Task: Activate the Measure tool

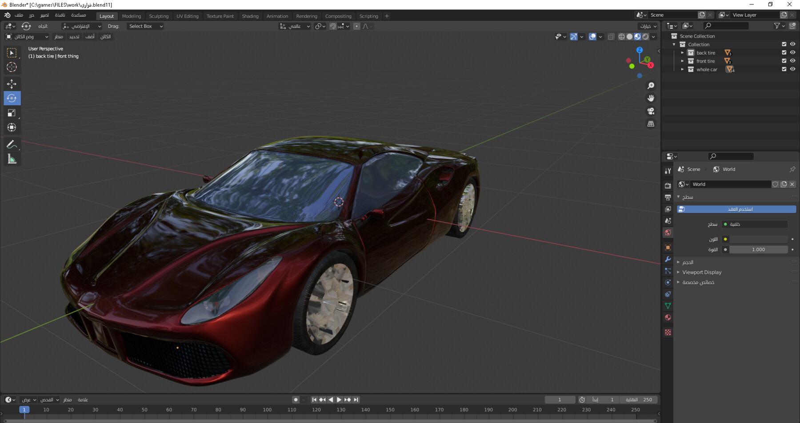Action: pyautogui.click(x=12, y=158)
